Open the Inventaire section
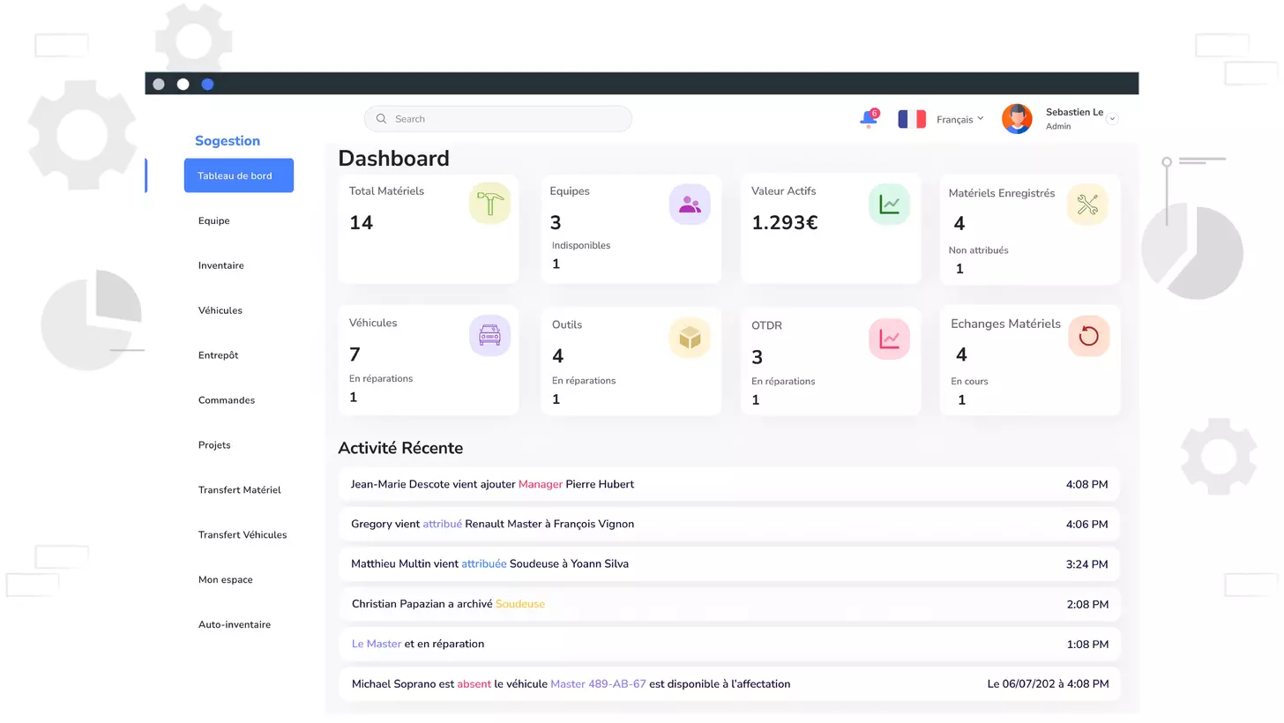Screen dimensions: 1284x723 click(220, 265)
